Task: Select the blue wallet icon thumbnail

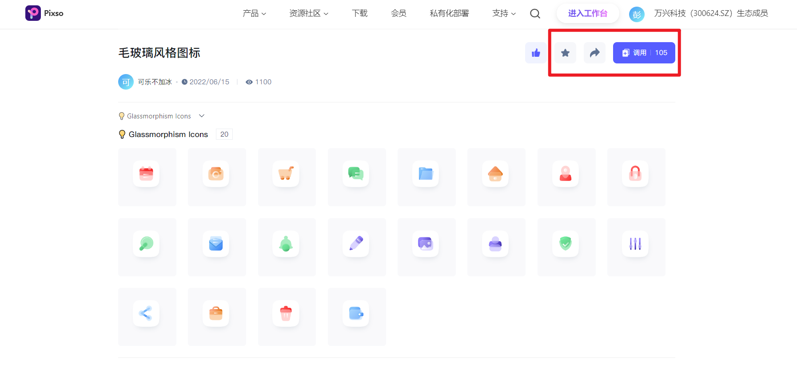Action: 357,317
